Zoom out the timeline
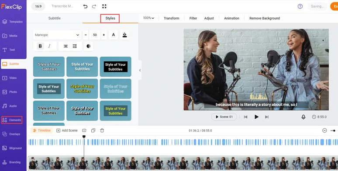 (x=324, y=131)
